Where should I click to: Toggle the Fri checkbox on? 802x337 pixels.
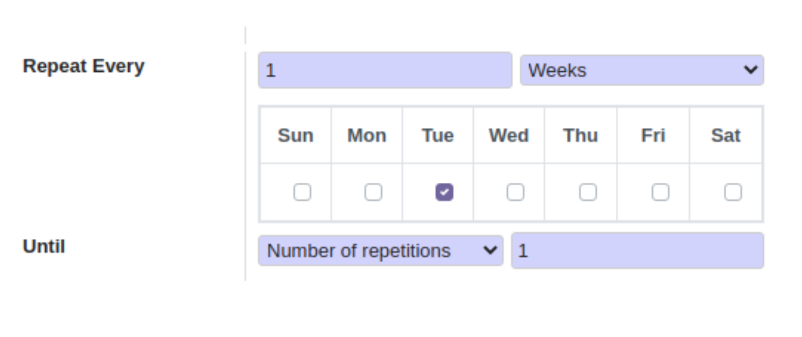click(660, 192)
